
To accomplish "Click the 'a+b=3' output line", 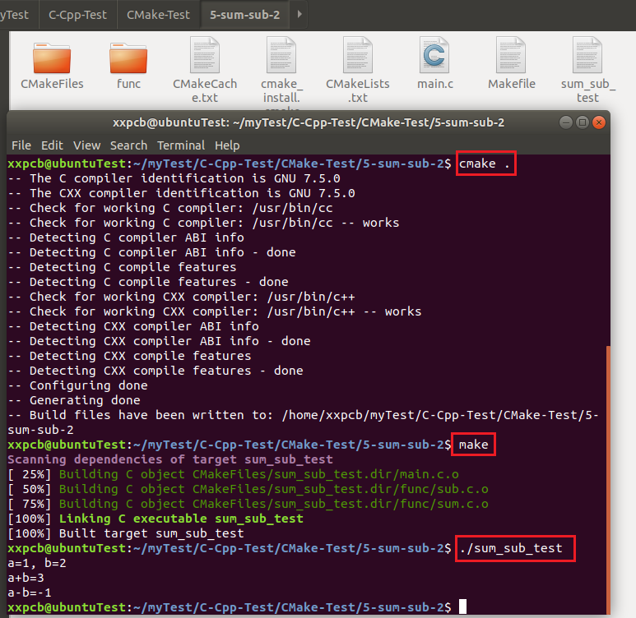I will 26,578.
